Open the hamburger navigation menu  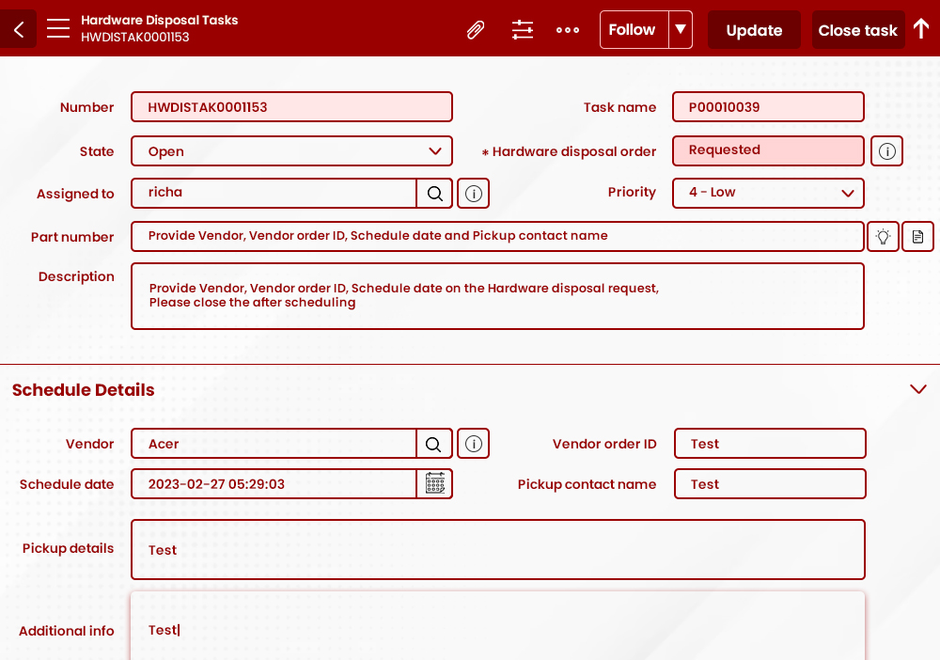coord(57,29)
